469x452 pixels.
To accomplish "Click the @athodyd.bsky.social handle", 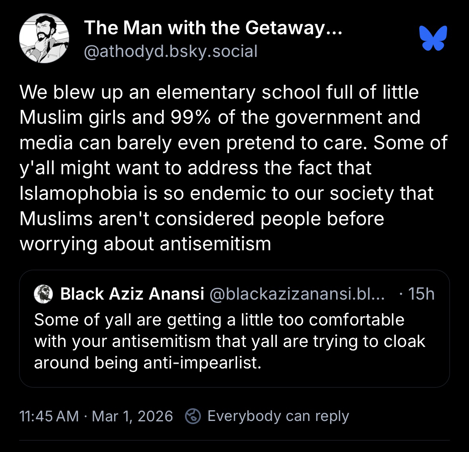I will (x=171, y=51).
